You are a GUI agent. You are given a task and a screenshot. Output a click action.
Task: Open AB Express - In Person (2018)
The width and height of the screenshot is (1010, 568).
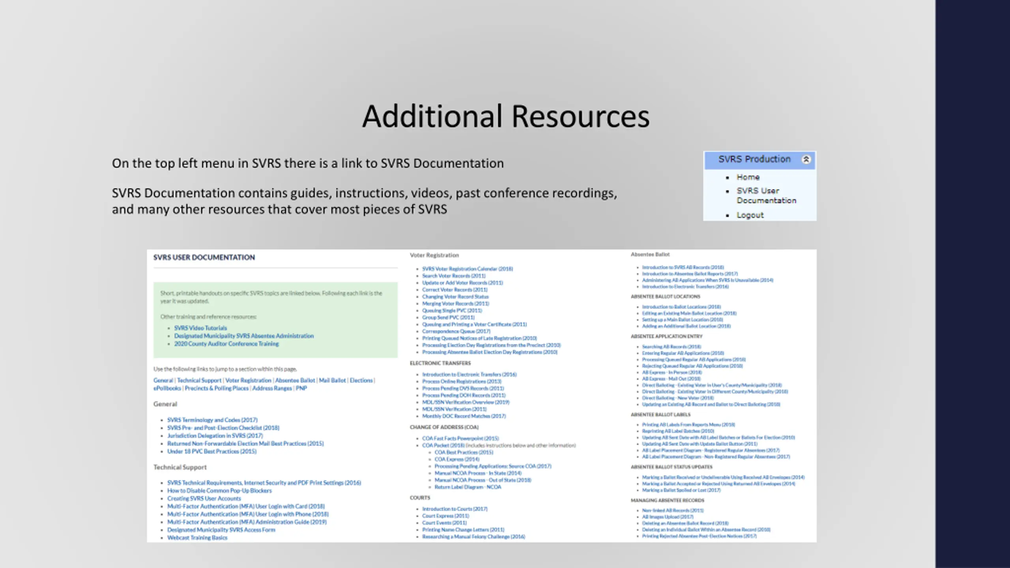click(672, 372)
